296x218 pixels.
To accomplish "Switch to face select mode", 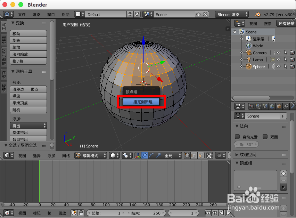I will (x=201, y=155).
